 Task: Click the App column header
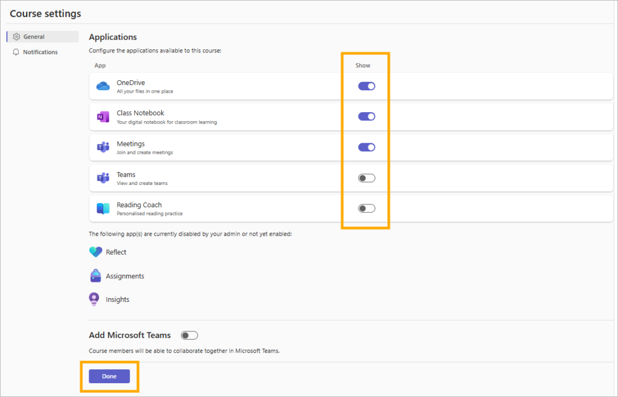(100, 65)
